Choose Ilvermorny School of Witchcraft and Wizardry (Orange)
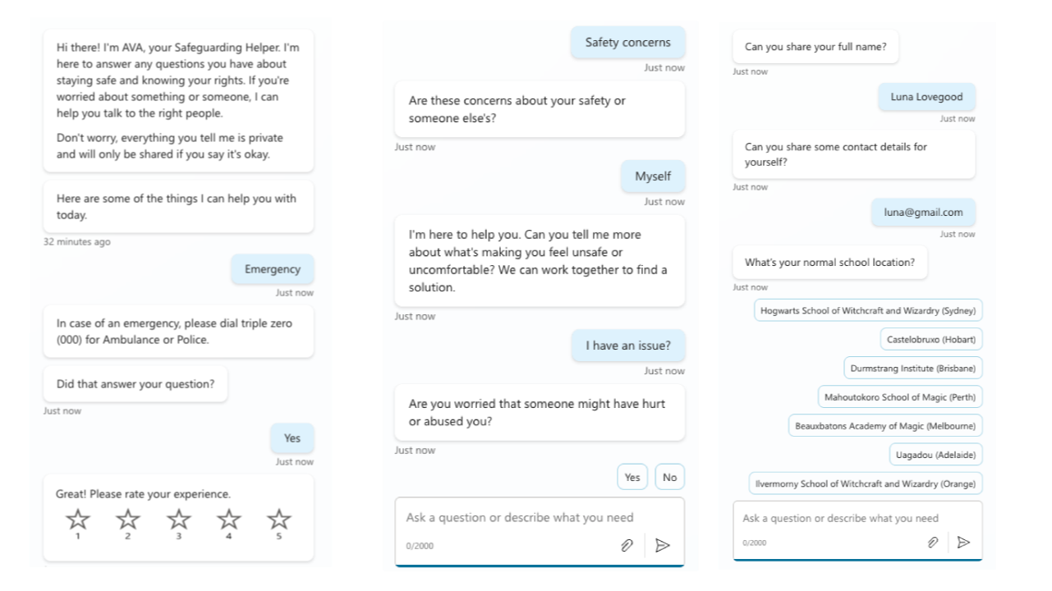 (x=866, y=483)
